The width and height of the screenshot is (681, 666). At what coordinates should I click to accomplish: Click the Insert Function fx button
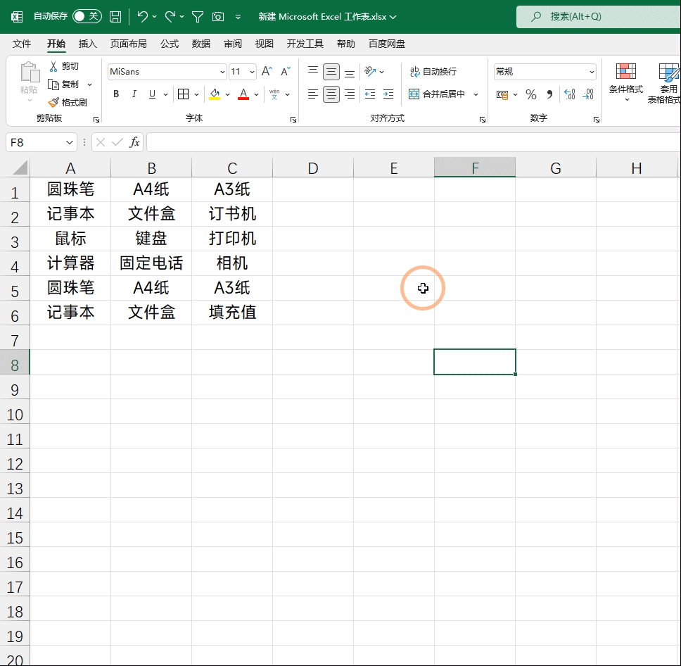(136, 142)
